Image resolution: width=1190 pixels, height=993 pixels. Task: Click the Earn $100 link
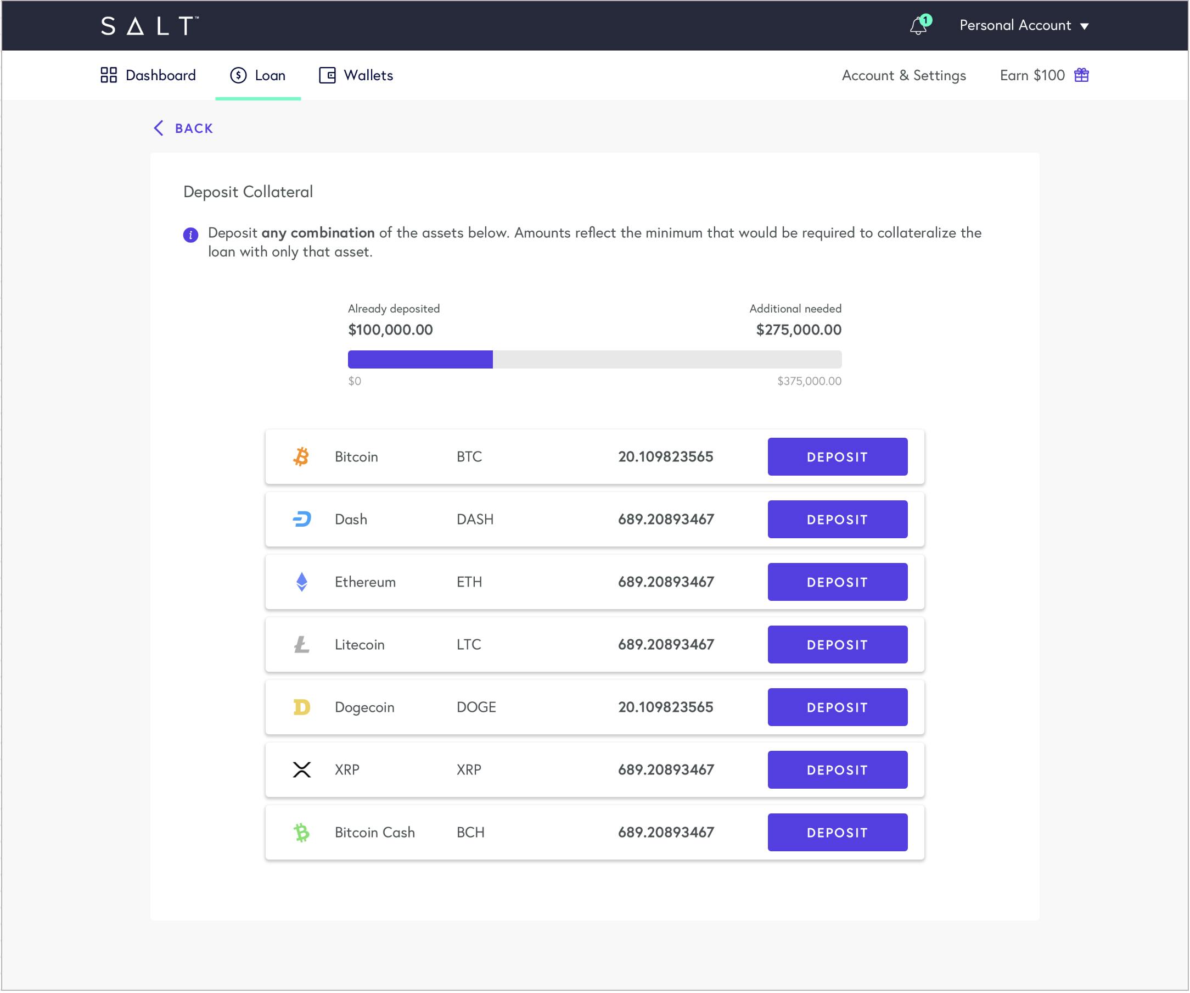(1032, 75)
